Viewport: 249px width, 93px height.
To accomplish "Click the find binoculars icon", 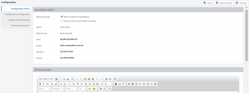I will (x=106, y=79).
